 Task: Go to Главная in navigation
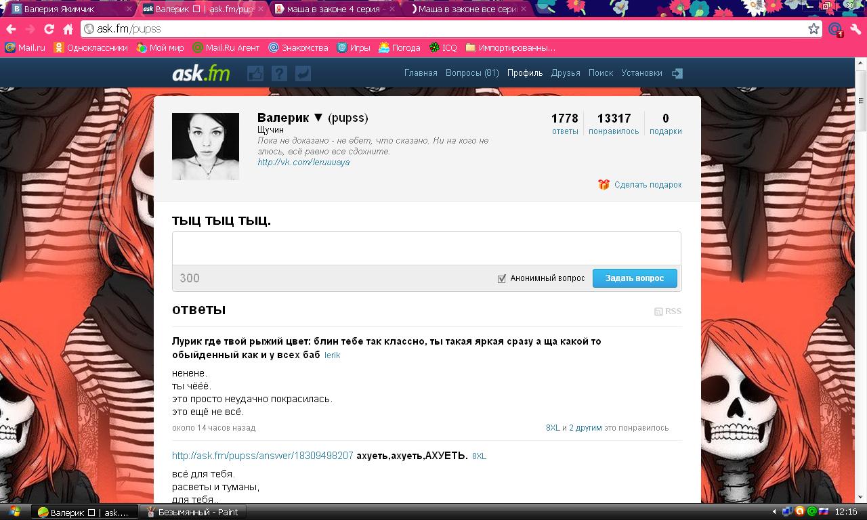[421, 73]
